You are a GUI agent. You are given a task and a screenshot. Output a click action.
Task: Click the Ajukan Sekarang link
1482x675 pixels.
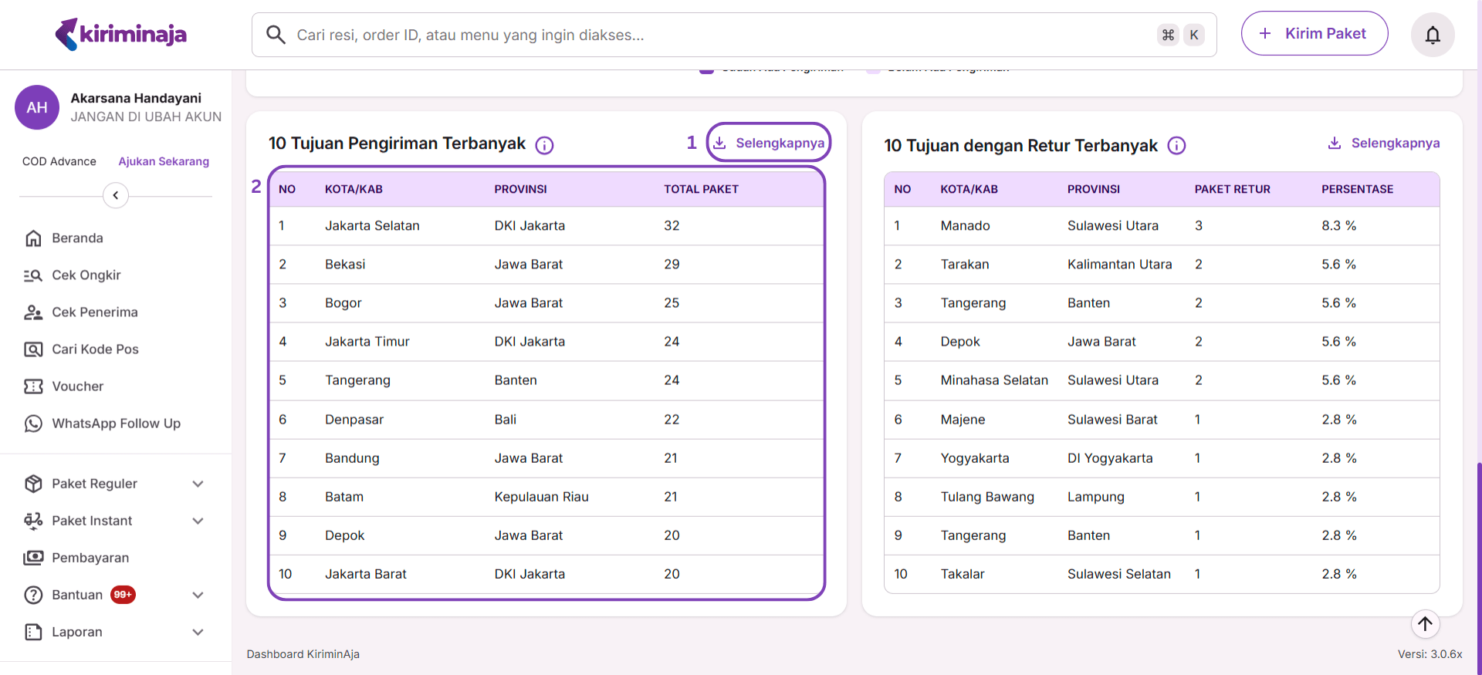pos(164,161)
